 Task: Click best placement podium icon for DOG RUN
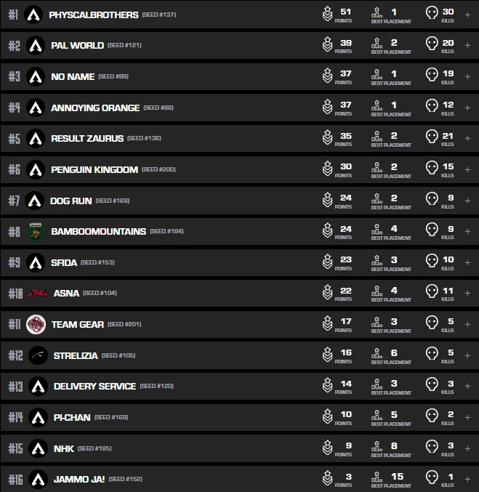click(x=376, y=200)
